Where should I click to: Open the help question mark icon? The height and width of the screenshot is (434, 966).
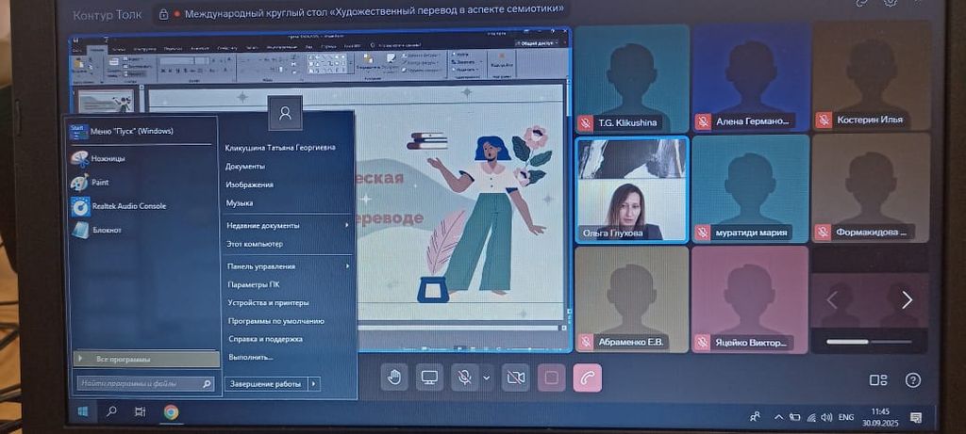[x=912, y=380]
